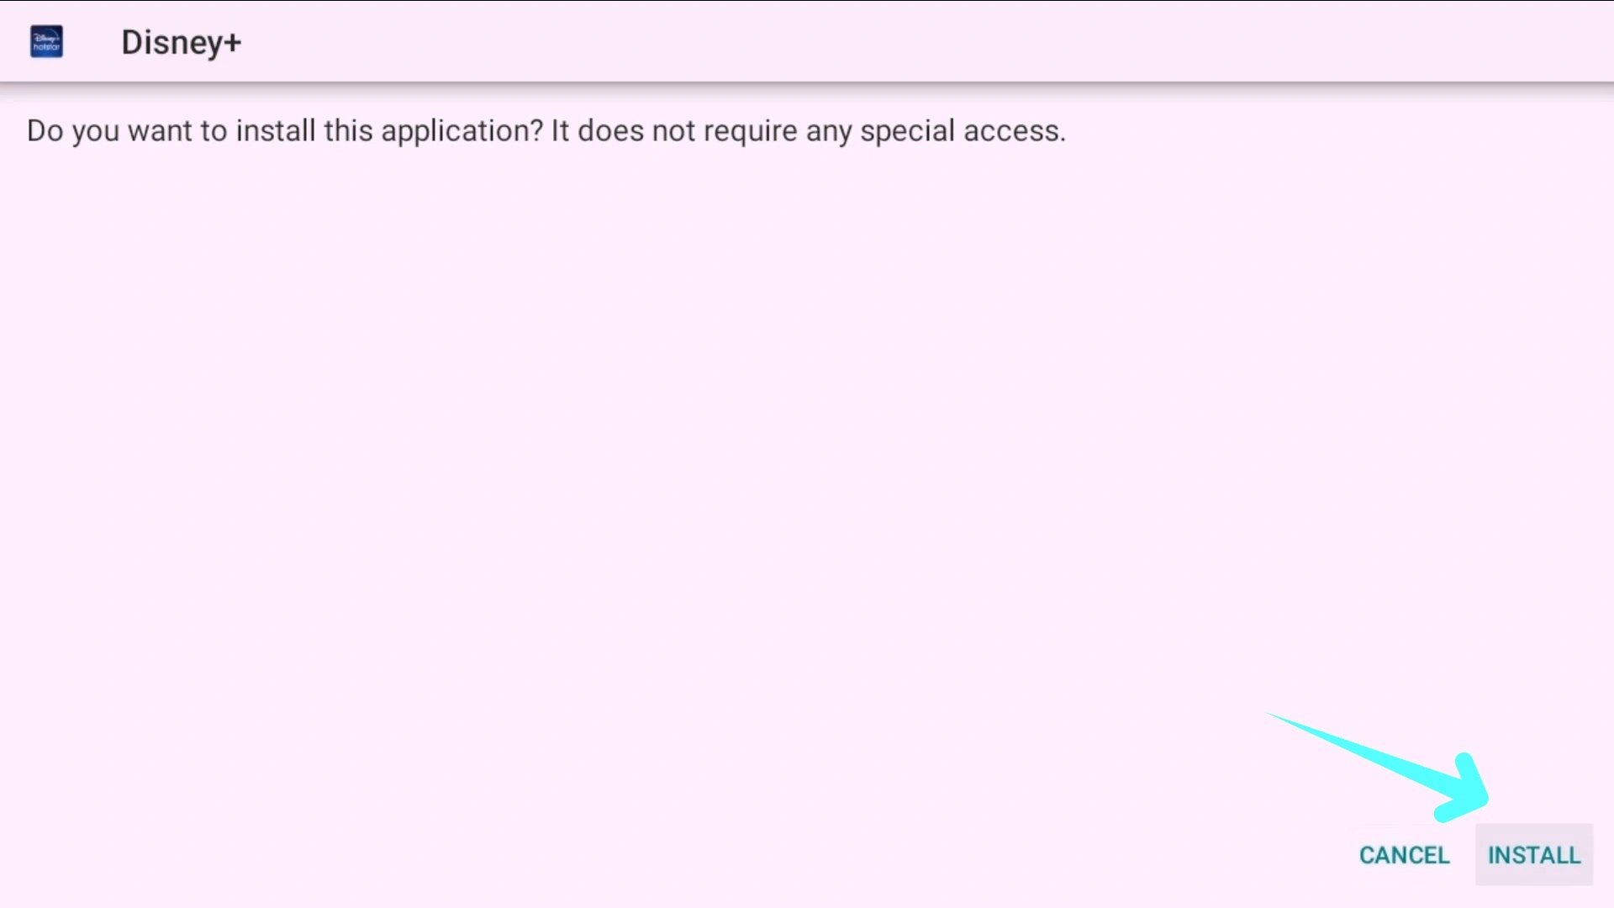Click the install confirmation message text
Screen dimensions: 1614x908
click(546, 131)
